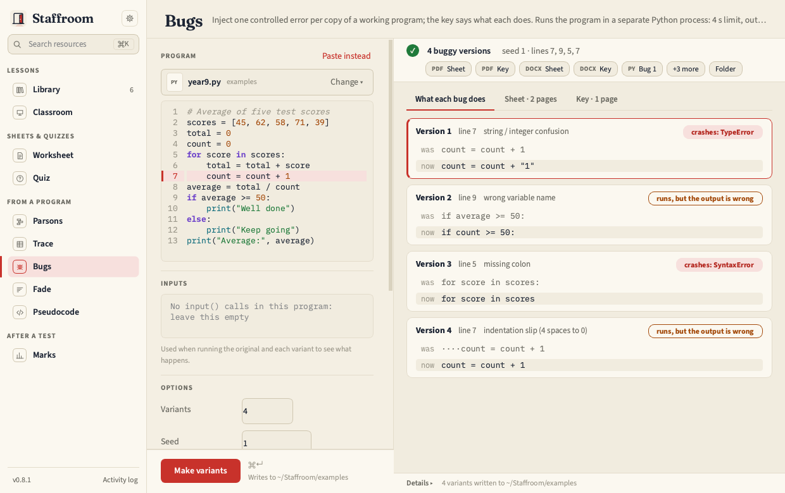Select the Version 2 bug card
Screen dimensions: 785x493
click(x=589, y=215)
